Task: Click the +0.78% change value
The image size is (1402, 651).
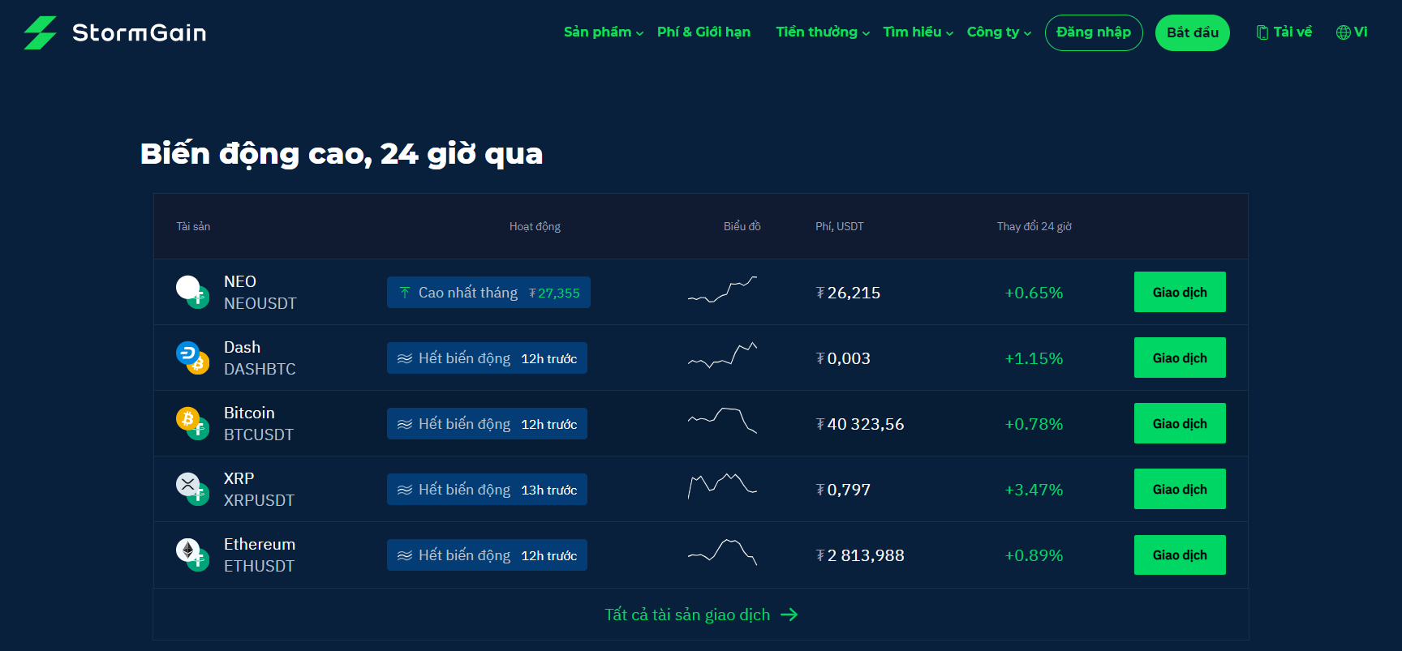Action: [1034, 424]
